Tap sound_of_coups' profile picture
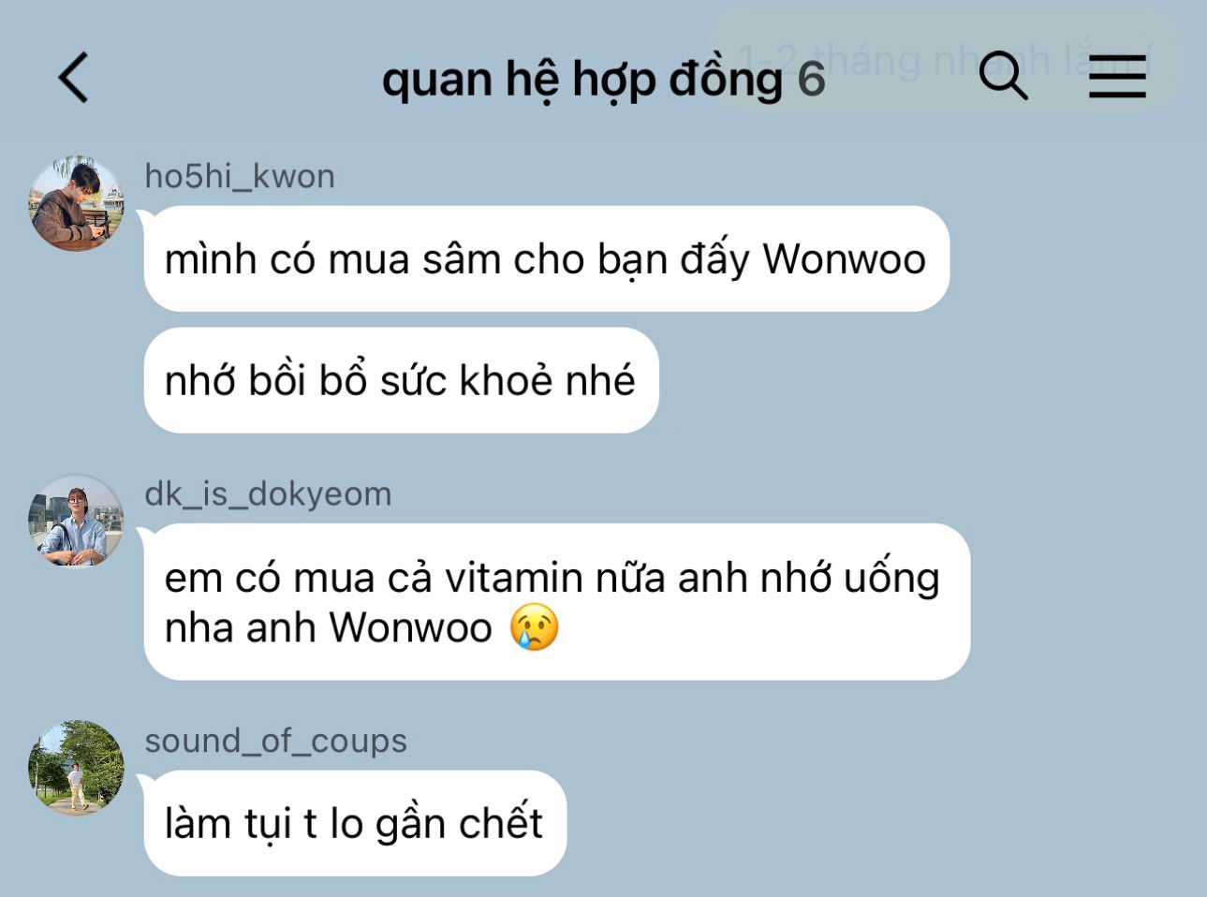 [76, 767]
